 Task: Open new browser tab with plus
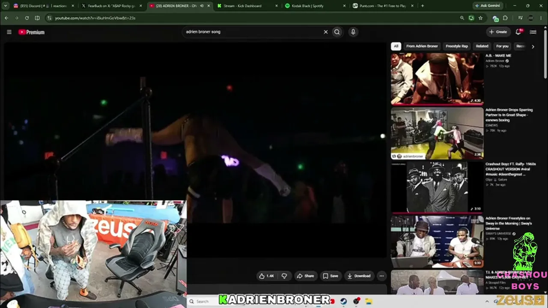coord(423,6)
